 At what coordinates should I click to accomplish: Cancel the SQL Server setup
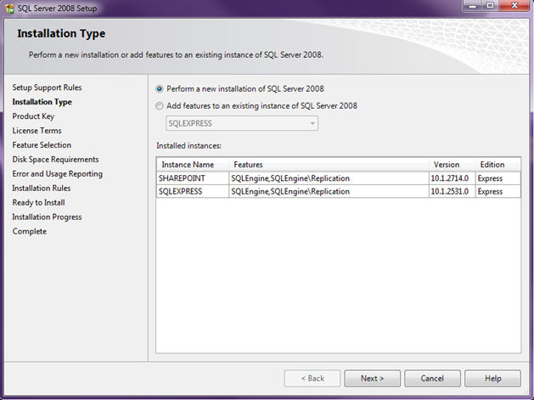(432, 379)
